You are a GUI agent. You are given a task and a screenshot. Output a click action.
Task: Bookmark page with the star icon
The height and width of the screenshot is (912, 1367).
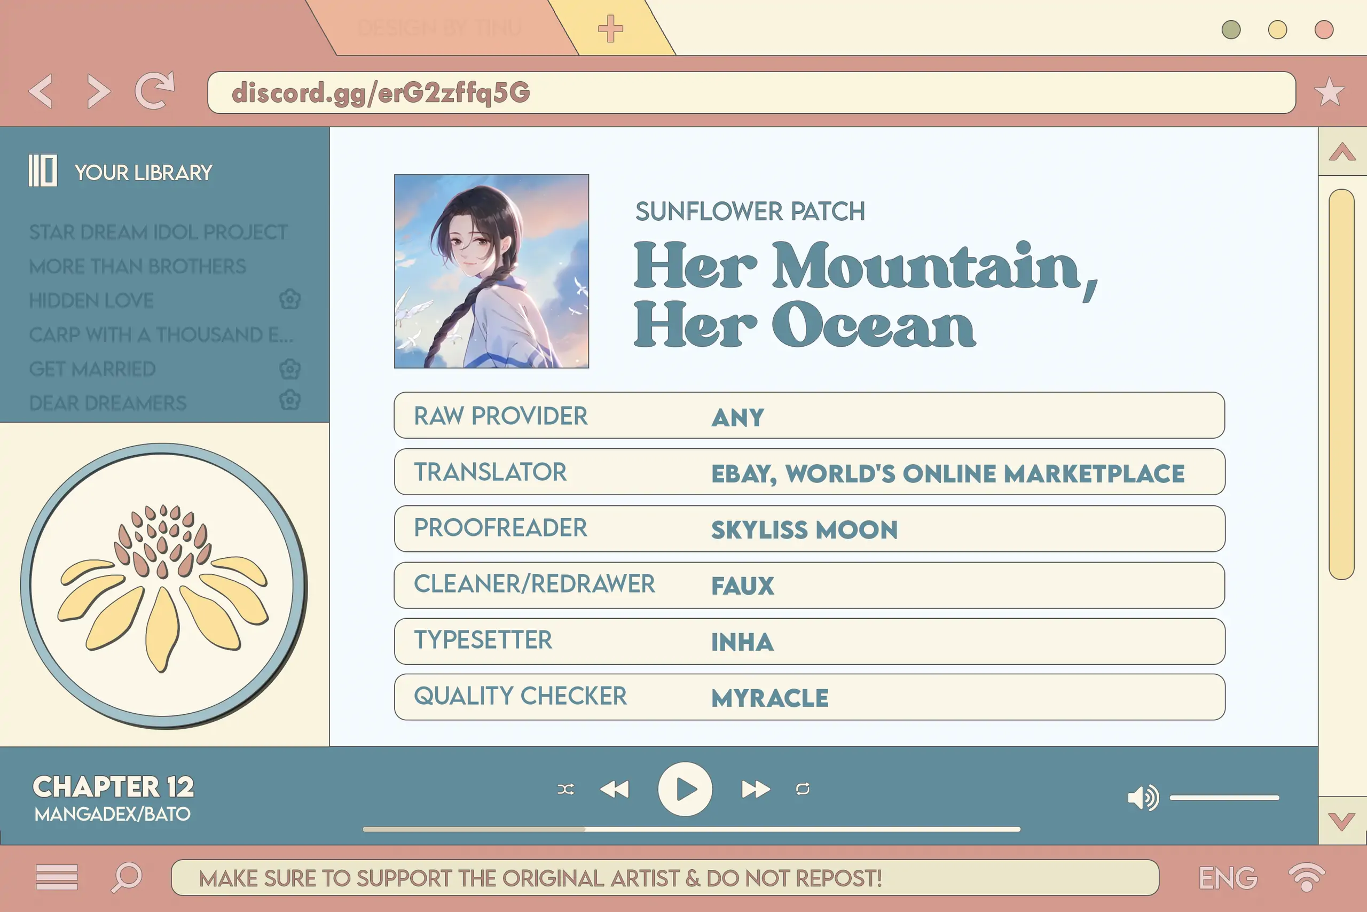[x=1329, y=92]
